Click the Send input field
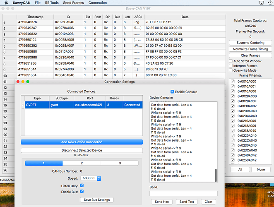274x207 pixels. coord(183,193)
